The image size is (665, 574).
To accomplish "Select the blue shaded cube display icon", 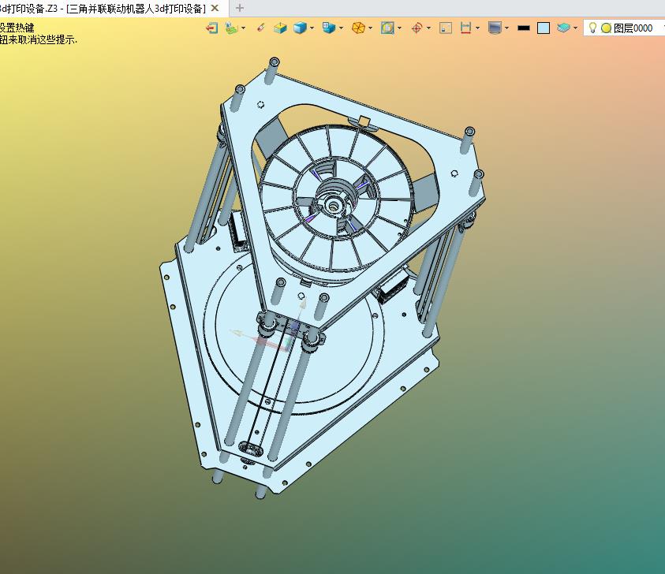I will 300,28.
